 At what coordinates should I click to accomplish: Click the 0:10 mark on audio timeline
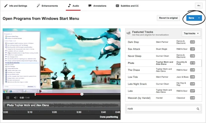[30, 112]
